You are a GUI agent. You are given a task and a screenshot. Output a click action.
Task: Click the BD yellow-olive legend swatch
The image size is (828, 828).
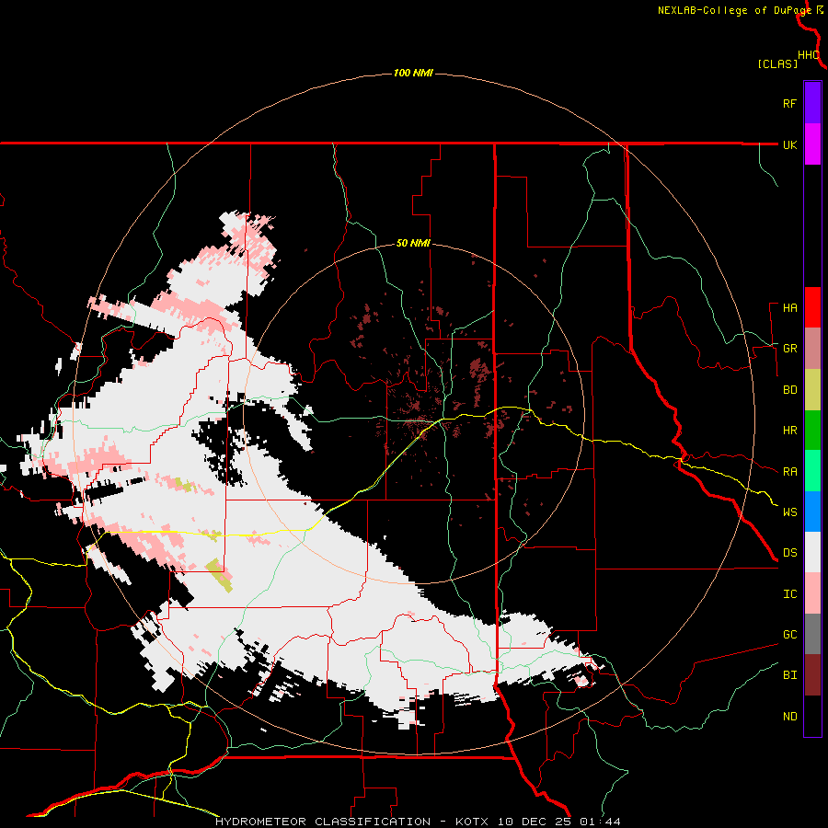click(x=812, y=390)
